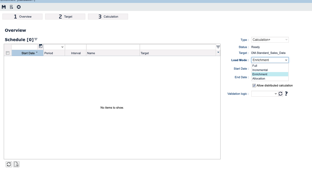Tick the select-all checkbox in the schedule table
Screen dimensions: 312x174
click(x=7, y=53)
